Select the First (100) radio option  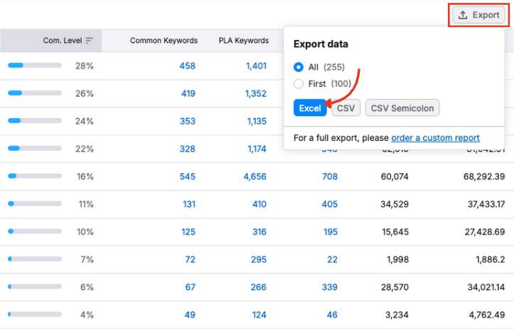(299, 84)
